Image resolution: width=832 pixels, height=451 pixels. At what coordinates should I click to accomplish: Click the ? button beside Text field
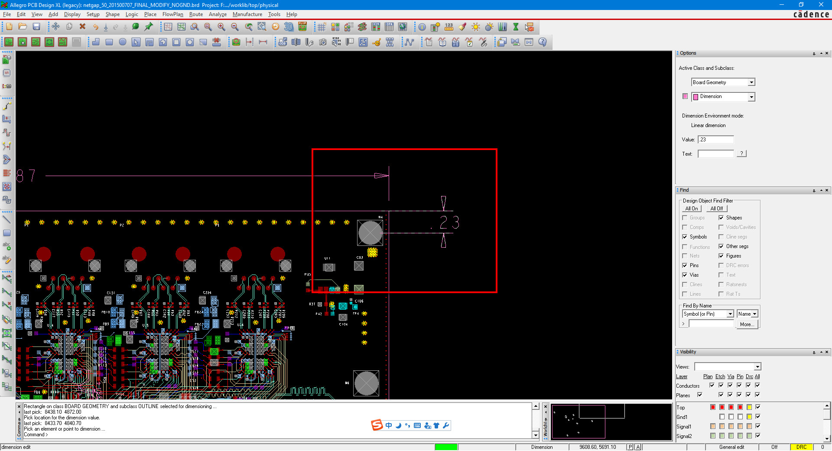point(741,154)
